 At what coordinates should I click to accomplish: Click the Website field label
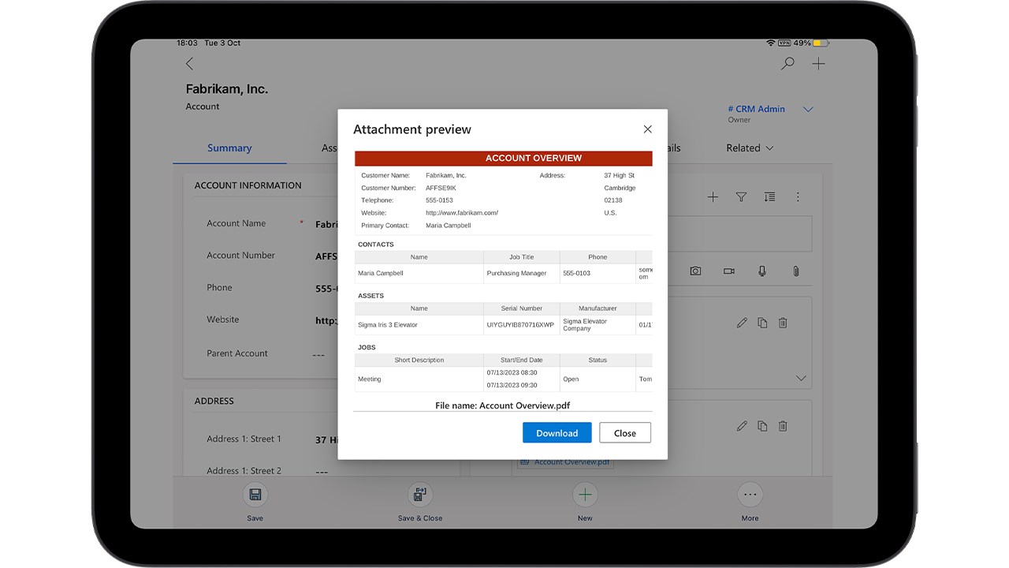click(x=223, y=319)
